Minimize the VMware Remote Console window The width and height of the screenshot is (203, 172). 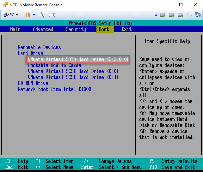[167, 5]
